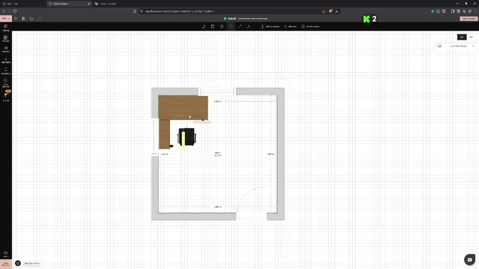Open Foyr Services in sidebar

pos(6,83)
